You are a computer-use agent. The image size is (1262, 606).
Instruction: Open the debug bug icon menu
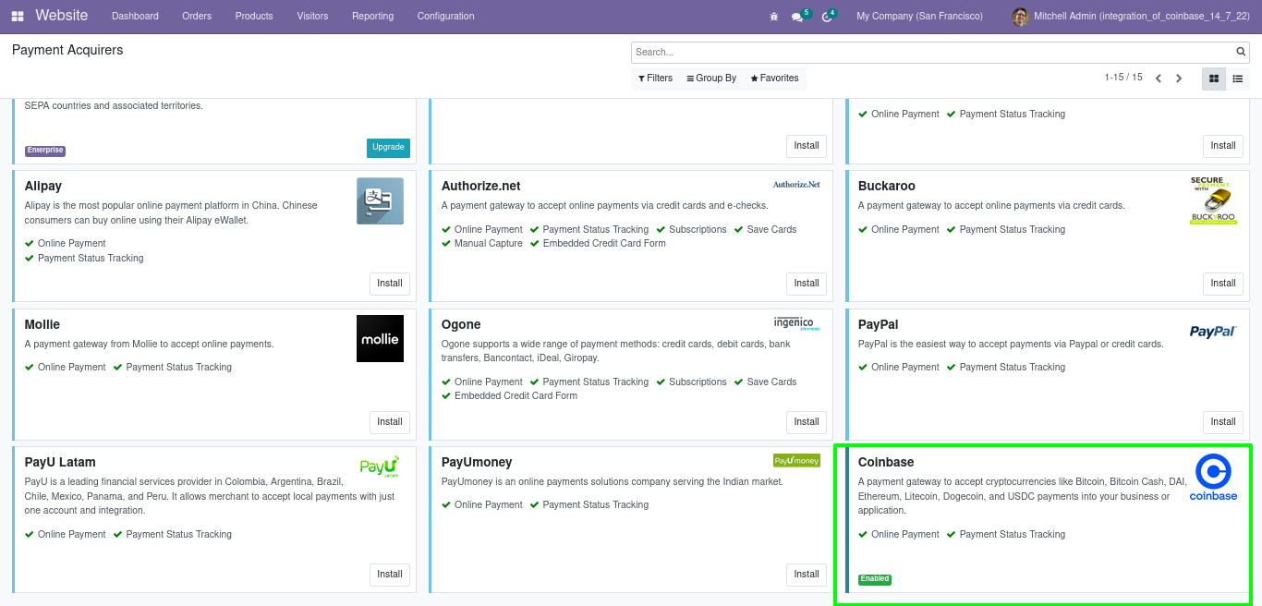[x=774, y=17]
